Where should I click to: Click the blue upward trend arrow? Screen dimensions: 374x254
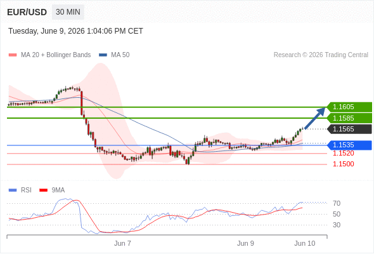tap(315, 118)
